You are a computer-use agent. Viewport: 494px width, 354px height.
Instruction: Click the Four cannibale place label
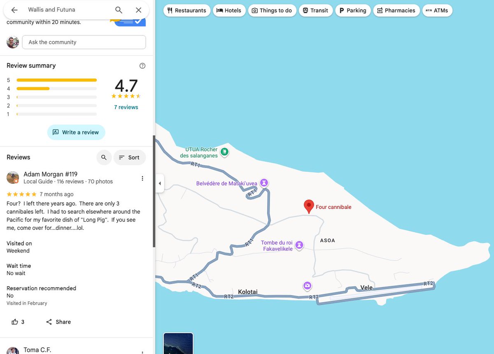click(333, 207)
